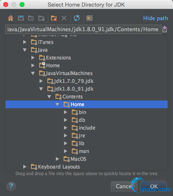173x196 pixels.
Task: Select the highlighted Home folder
Action: tap(86, 105)
